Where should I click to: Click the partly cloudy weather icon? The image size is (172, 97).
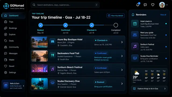click(x=137, y=72)
